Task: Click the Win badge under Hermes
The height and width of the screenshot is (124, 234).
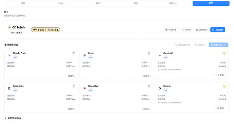Action: tap(165, 90)
